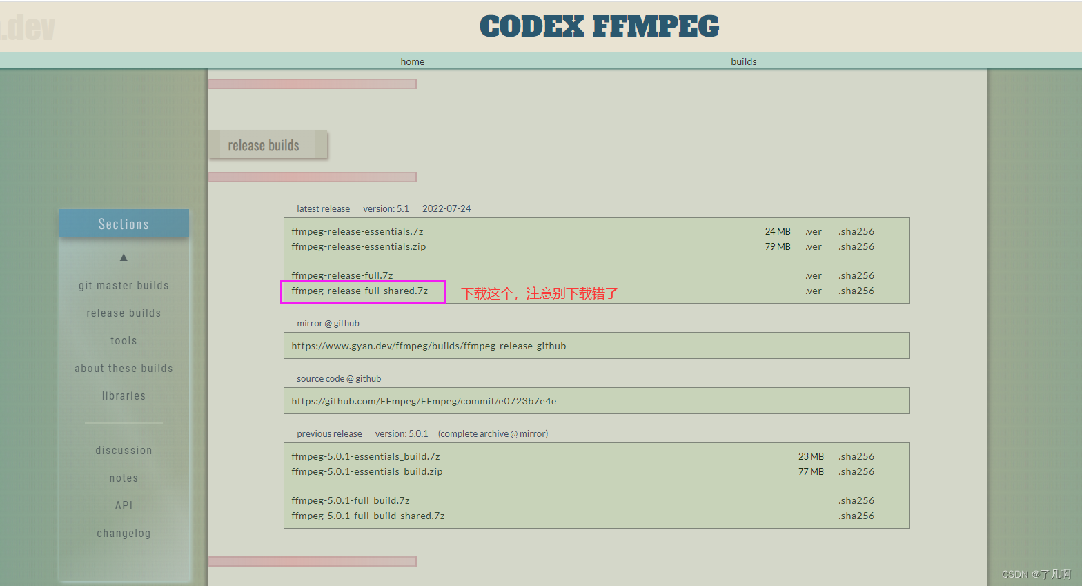Open the FFmpeg github commit URL
The image size is (1082, 586).
tap(424, 401)
